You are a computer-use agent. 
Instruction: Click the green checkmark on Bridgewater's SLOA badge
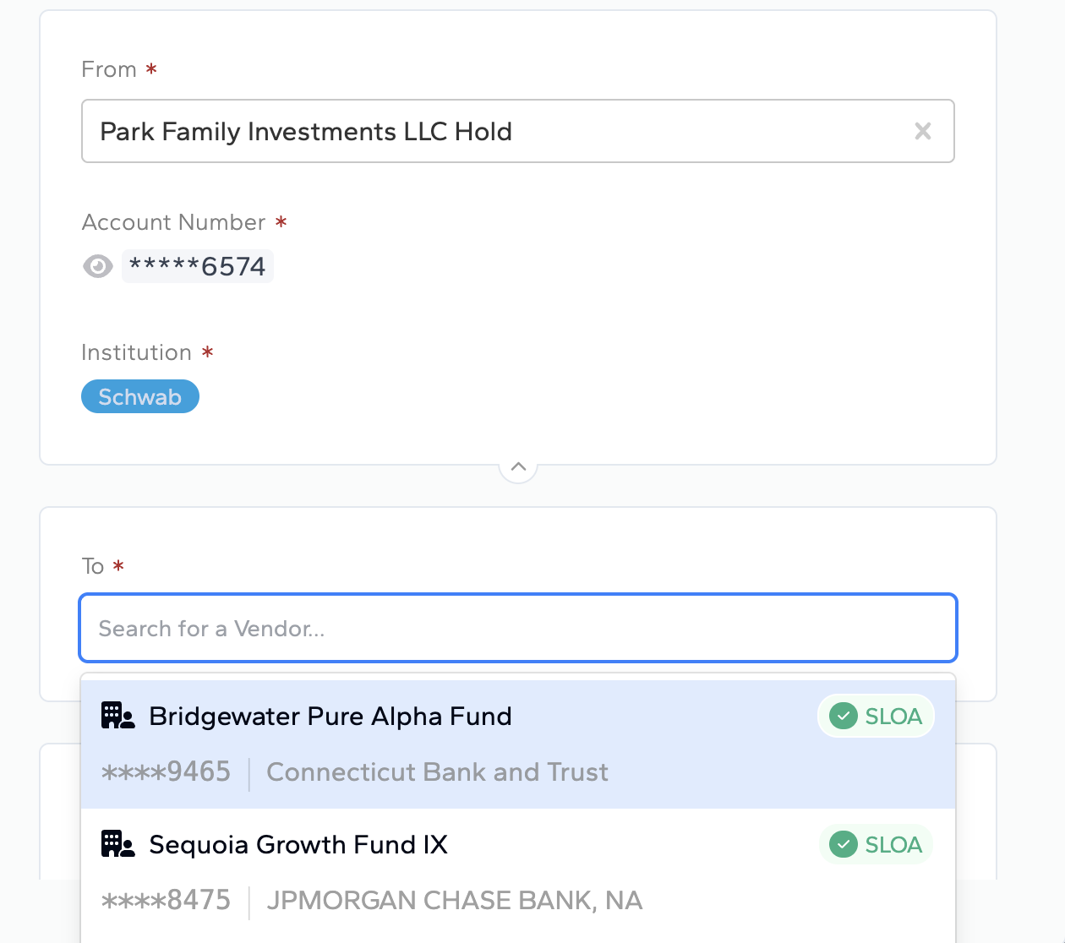[x=843, y=716]
